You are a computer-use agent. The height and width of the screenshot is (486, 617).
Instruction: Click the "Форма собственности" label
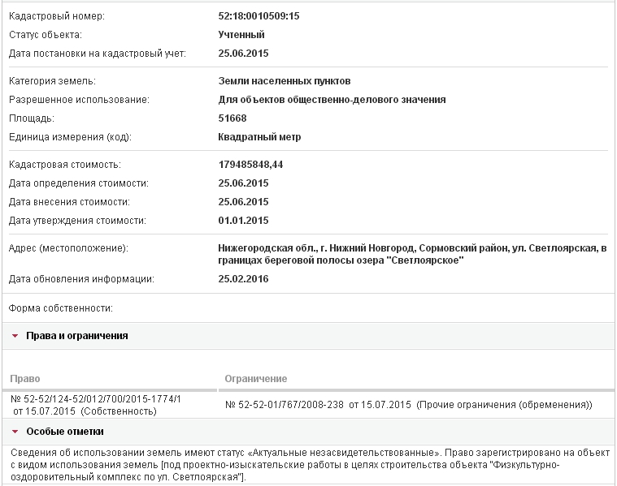[60, 308]
